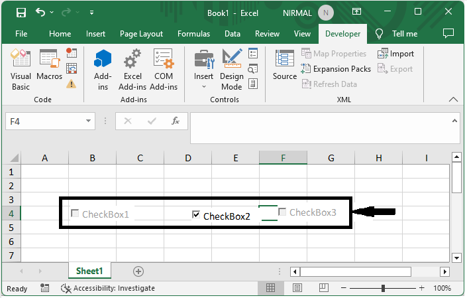The width and height of the screenshot is (467, 298).
Task: Click the Import XML button
Action: coord(396,54)
